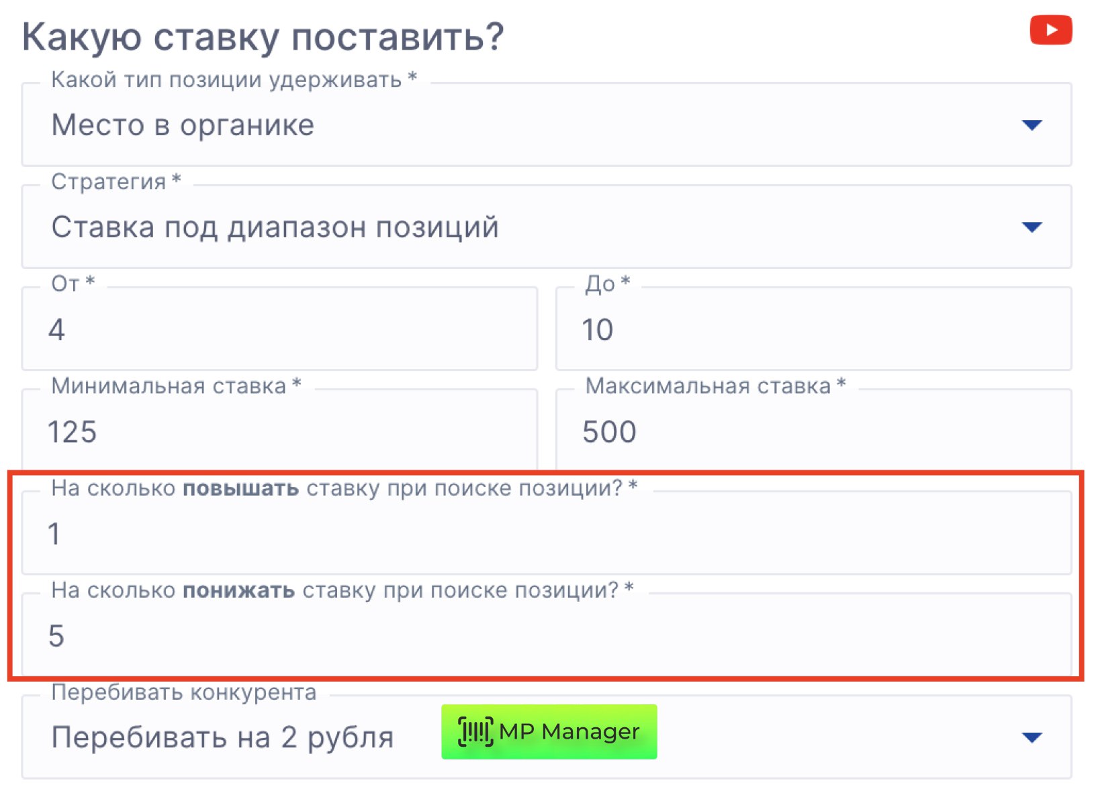Select the 'Место в органике' value
1100x789 pixels.
click(x=183, y=125)
